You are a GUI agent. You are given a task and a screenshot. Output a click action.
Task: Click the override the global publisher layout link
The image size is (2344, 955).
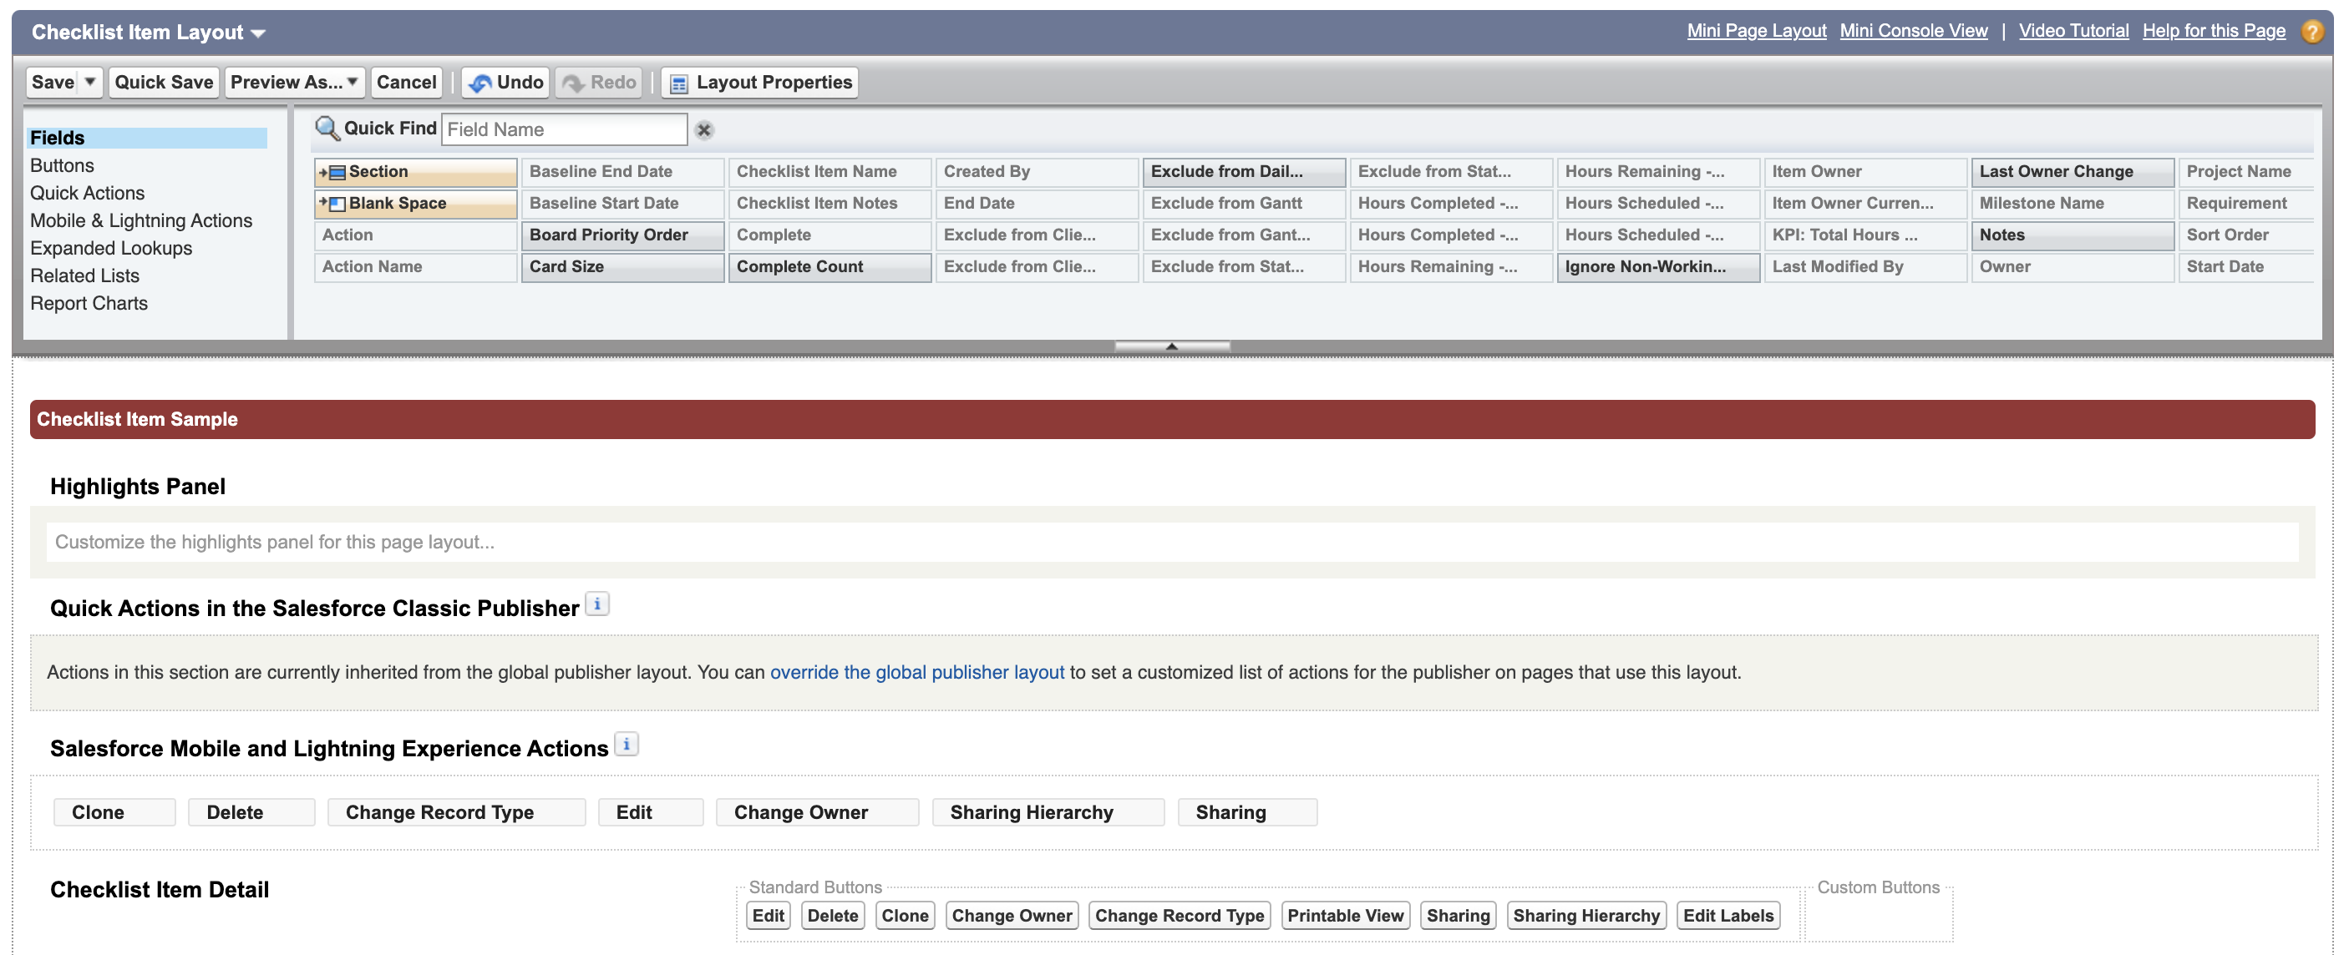(917, 673)
